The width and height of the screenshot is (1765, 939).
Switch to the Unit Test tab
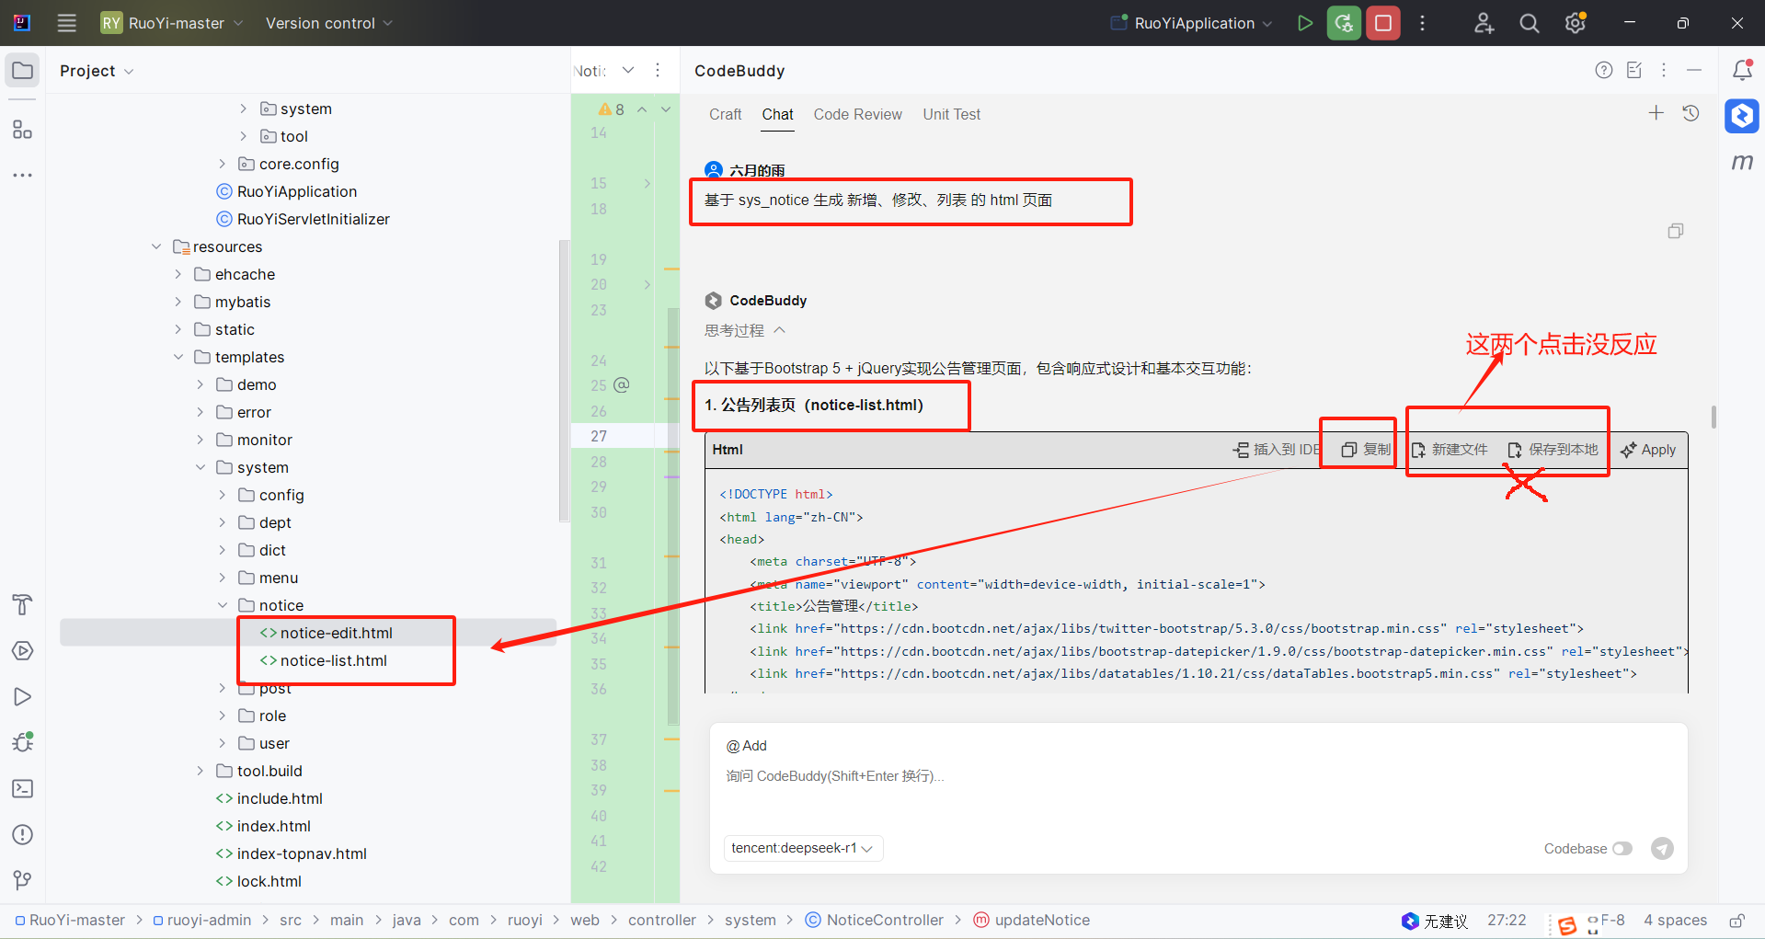point(951,114)
